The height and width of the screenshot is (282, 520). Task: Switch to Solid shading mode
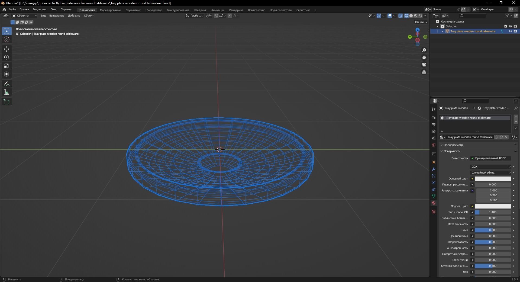(x=411, y=16)
